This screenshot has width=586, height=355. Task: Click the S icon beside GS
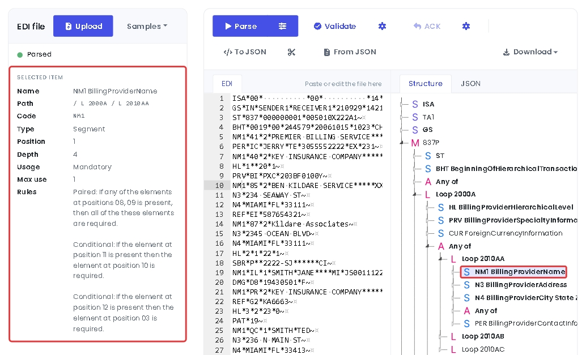(415, 130)
